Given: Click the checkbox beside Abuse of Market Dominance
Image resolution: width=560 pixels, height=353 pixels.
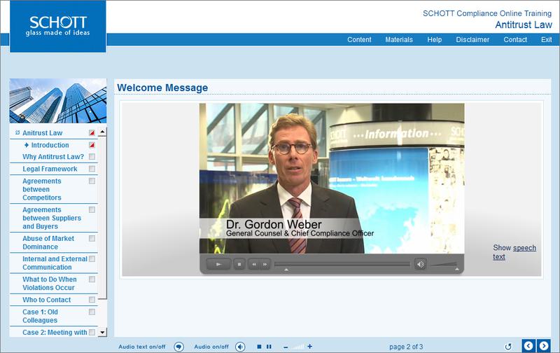Looking at the screenshot, I should 92,239.
